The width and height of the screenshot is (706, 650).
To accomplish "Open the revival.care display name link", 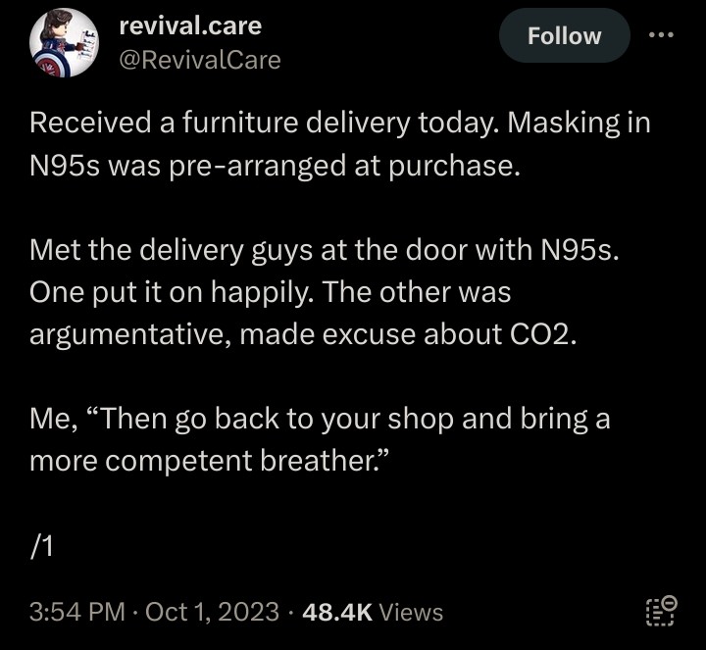I will coord(189,25).
